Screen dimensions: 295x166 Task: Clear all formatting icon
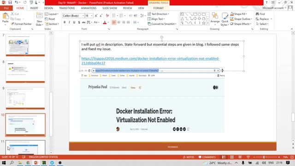(x=107, y=16)
